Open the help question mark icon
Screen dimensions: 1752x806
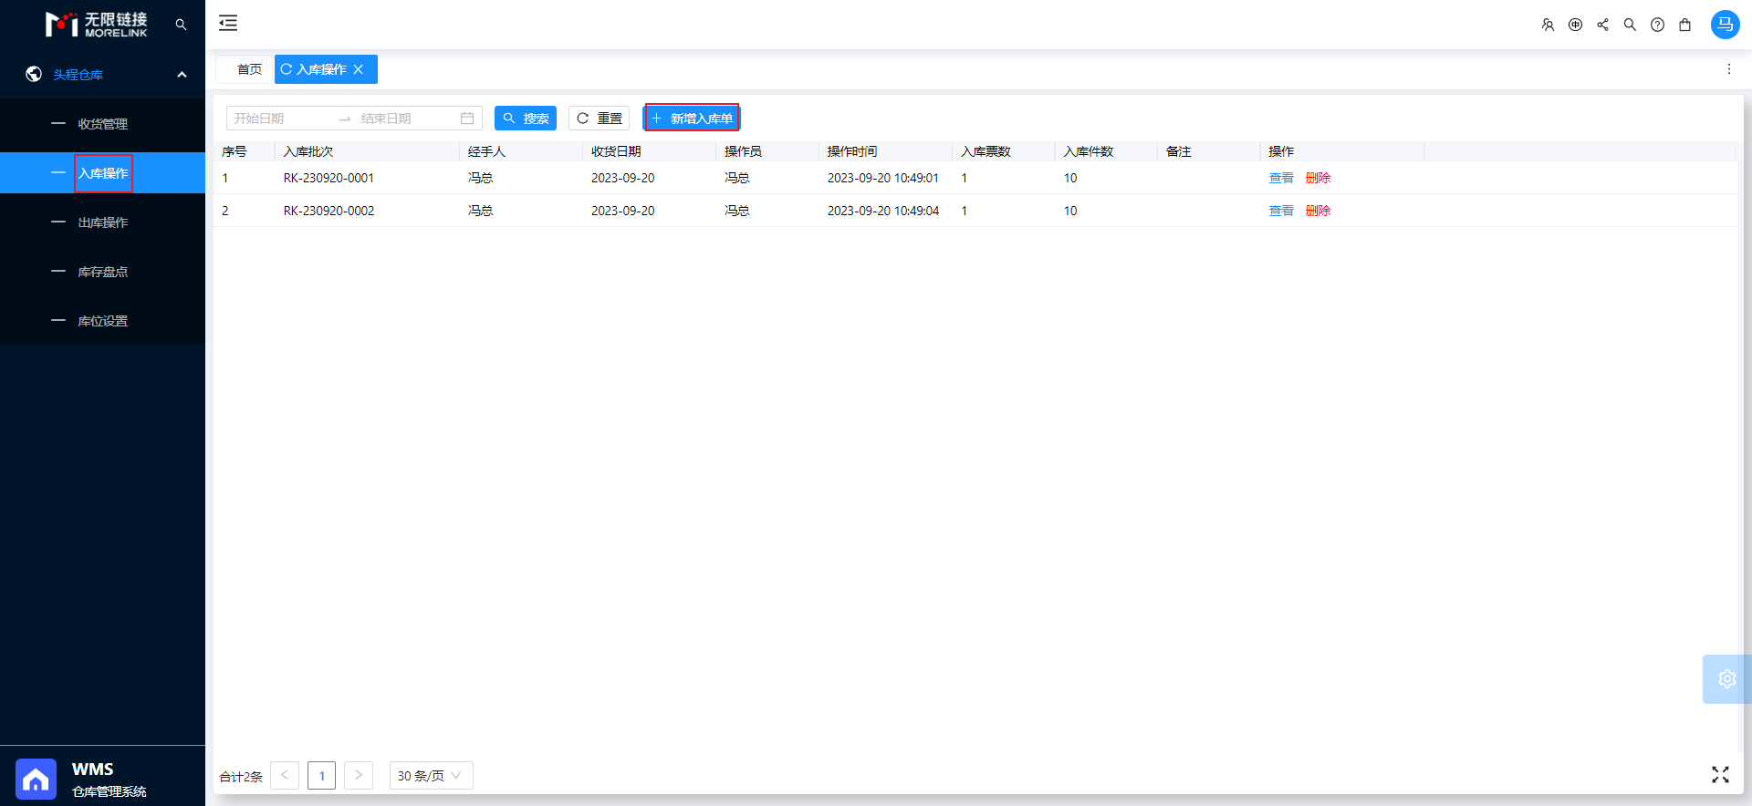(x=1657, y=25)
